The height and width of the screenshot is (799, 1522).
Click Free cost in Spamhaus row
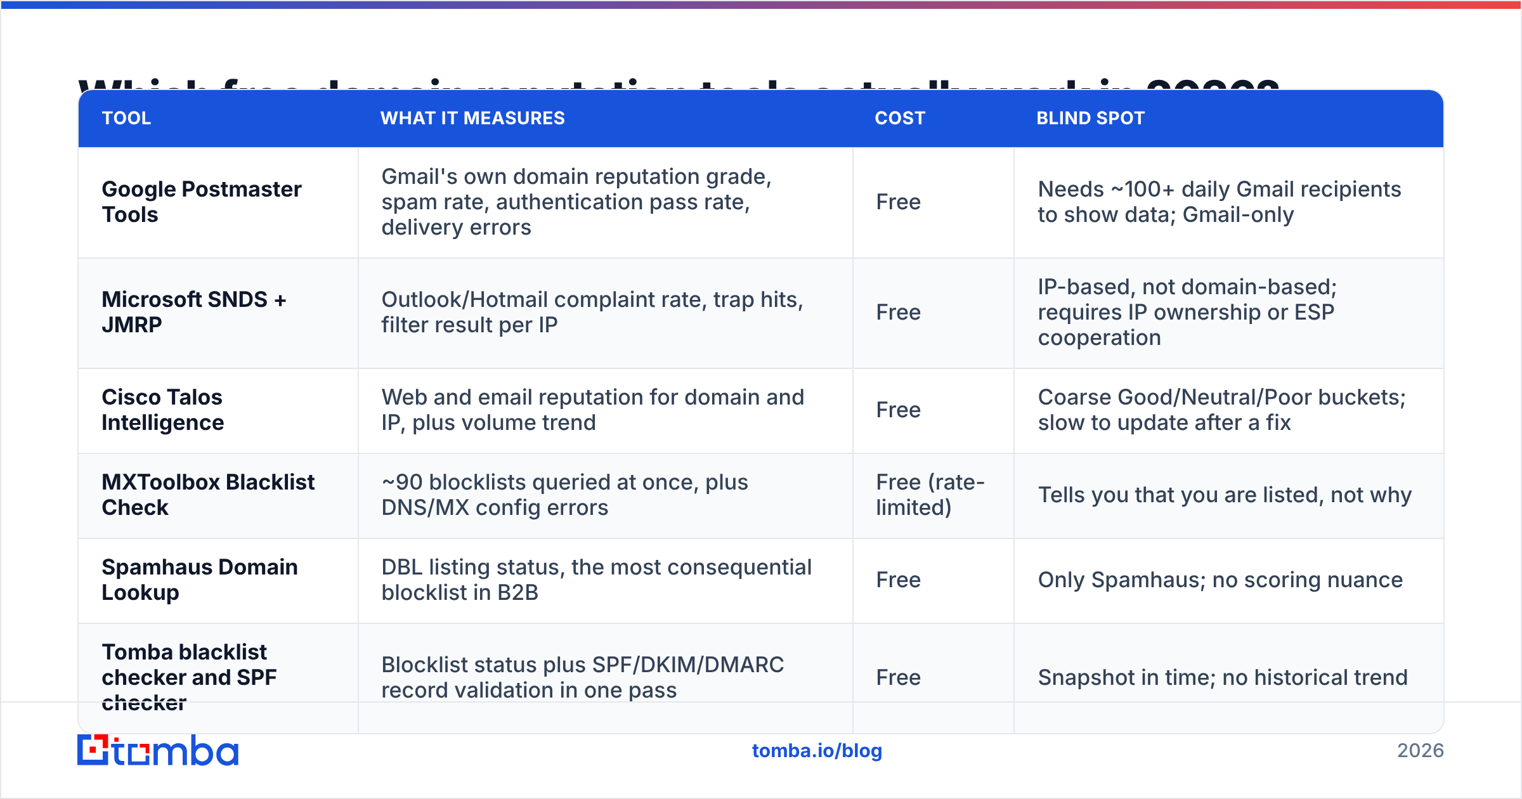click(898, 580)
